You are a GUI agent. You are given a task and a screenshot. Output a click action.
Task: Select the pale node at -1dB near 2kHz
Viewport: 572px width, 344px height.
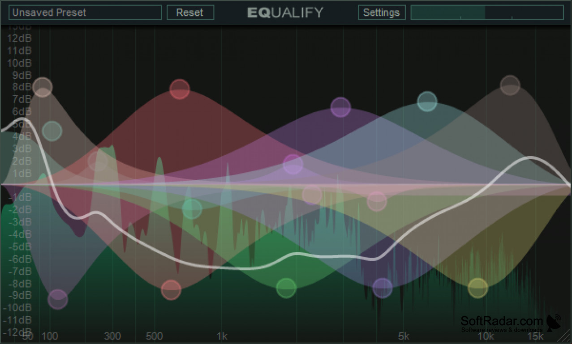(312, 195)
